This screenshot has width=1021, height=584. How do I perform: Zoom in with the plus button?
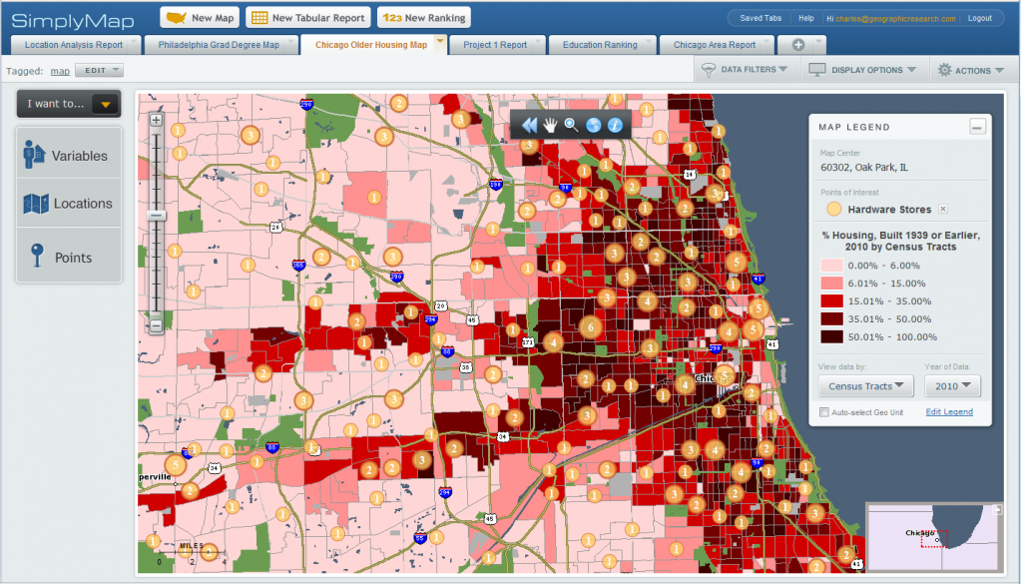click(x=157, y=120)
